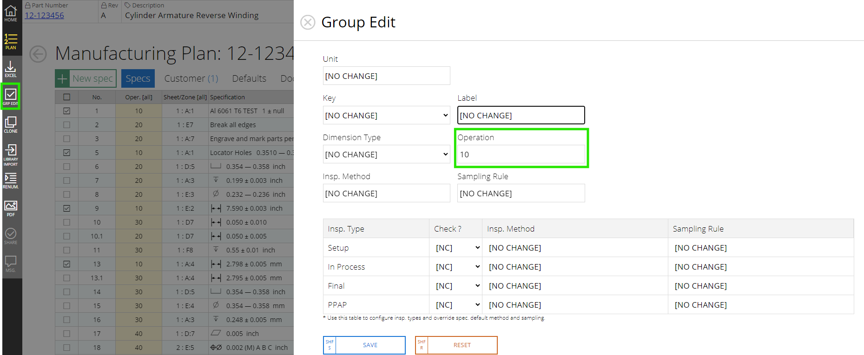This screenshot has width=864, height=355.
Task: Open Library Import in sidebar
Action: 11,155
